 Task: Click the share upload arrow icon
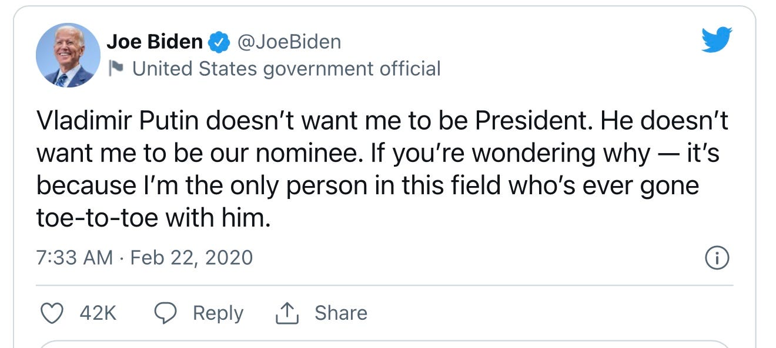click(x=287, y=313)
